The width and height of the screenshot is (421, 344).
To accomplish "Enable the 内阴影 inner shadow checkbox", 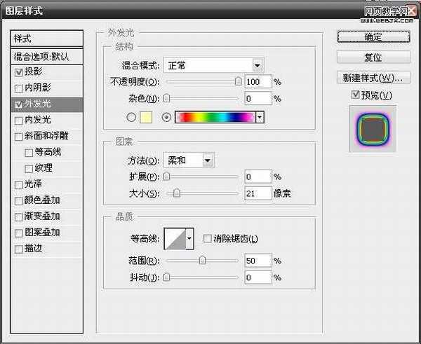I will [x=18, y=88].
